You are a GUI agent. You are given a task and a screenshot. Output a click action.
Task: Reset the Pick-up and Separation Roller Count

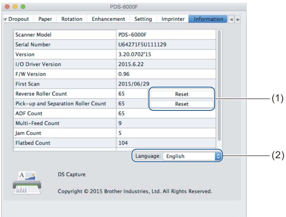[x=182, y=104]
